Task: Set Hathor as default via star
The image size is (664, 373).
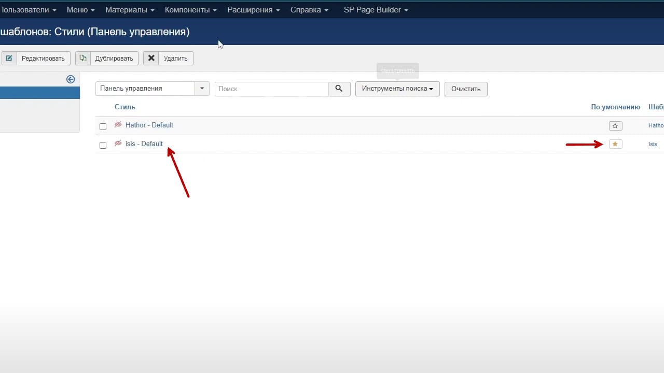Action: (615, 125)
